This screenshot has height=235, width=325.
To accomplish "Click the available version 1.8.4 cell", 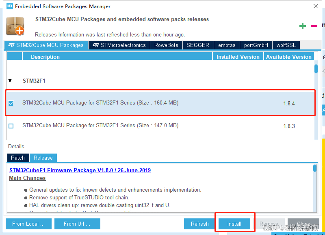I will (289, 103).
